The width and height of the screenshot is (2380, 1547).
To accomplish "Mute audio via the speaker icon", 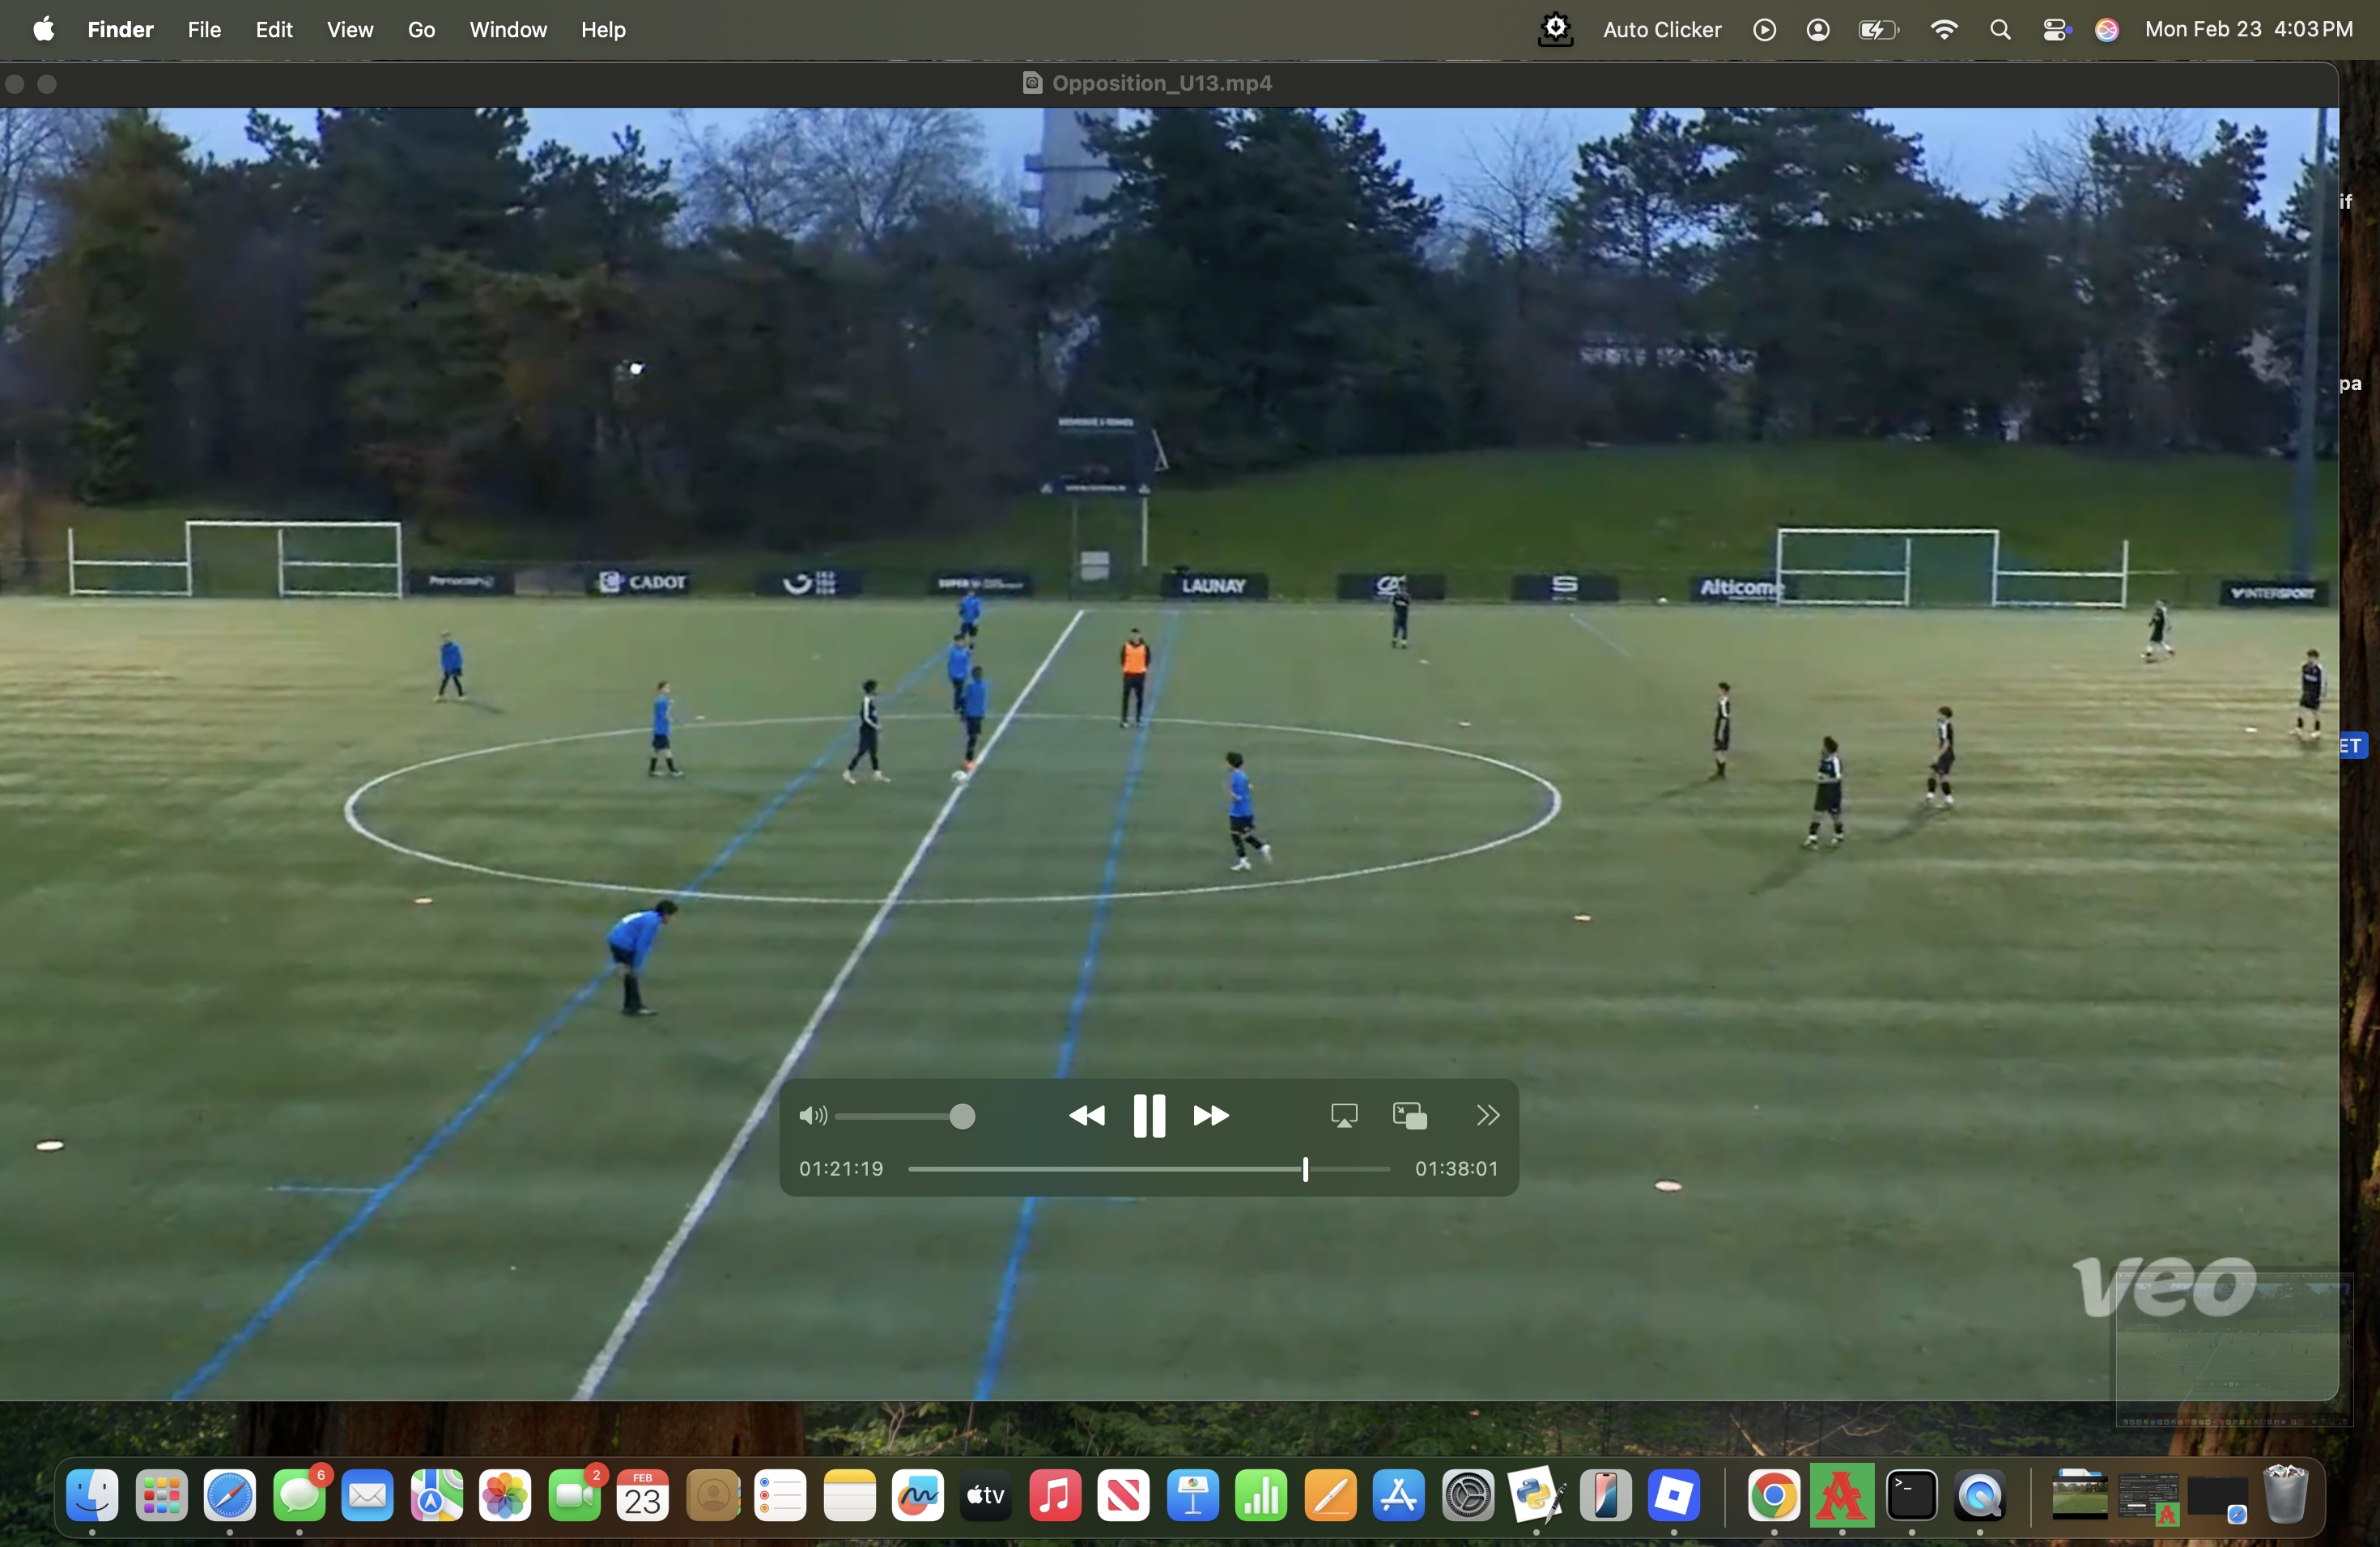I will coord(813,1115).
